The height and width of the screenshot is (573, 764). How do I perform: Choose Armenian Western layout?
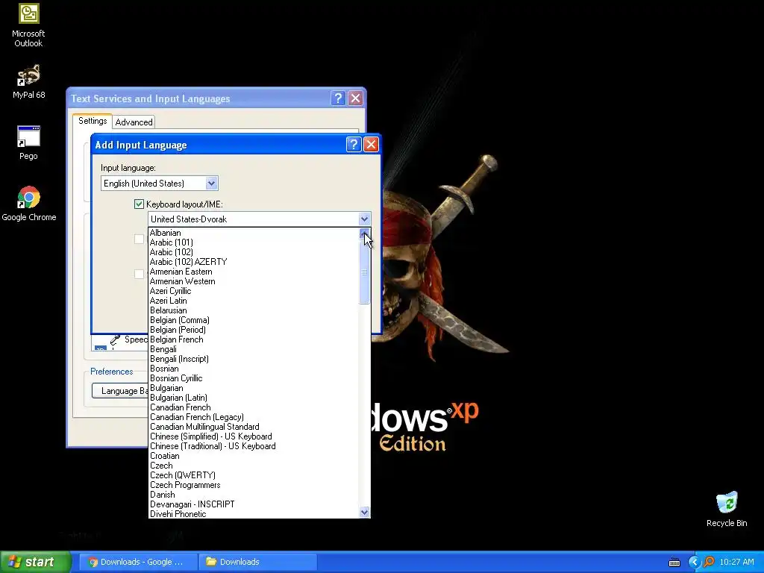point(254,281)
